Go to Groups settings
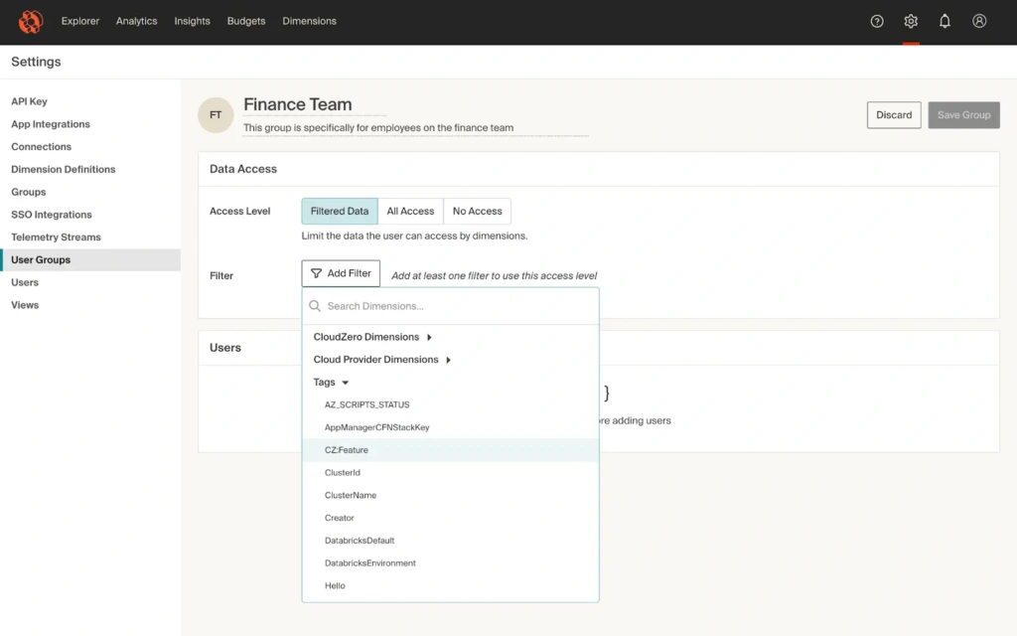Viewport: 1017px width, 636px height. tap(29, 192)
